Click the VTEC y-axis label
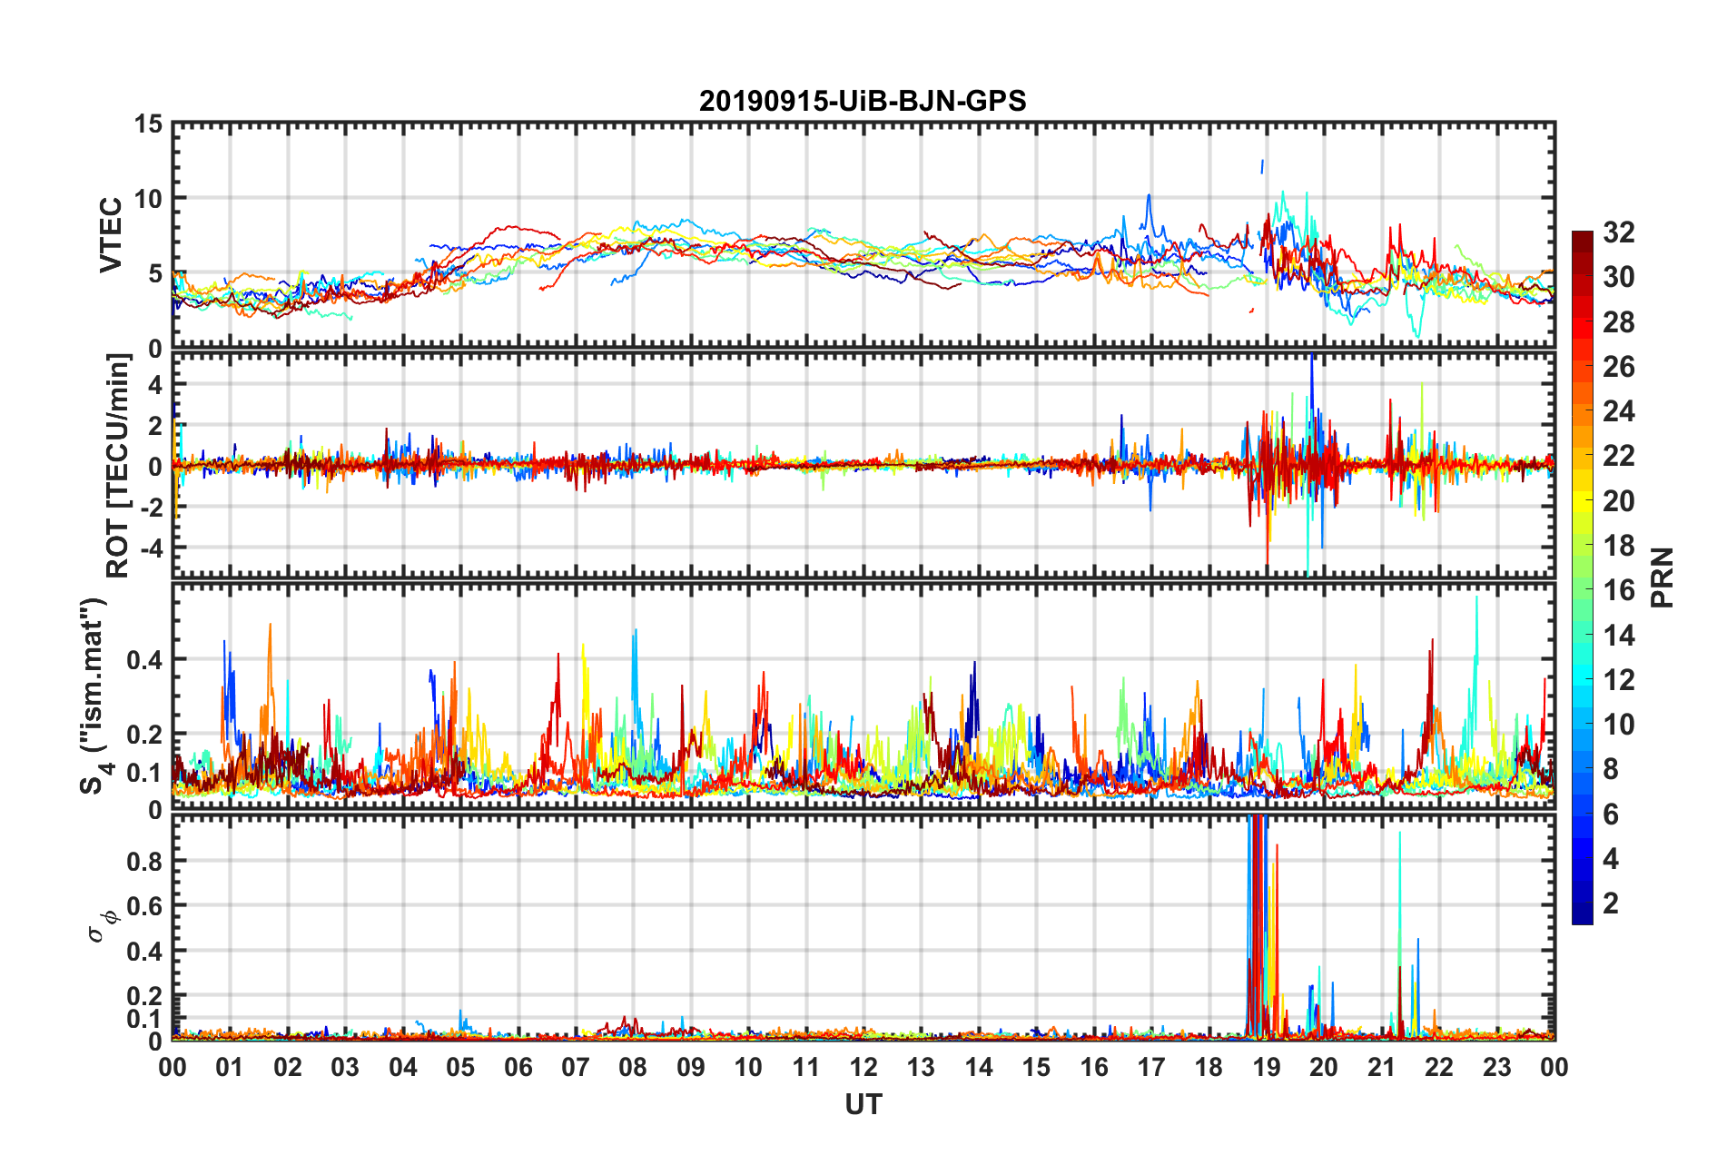 click(111, 234)
